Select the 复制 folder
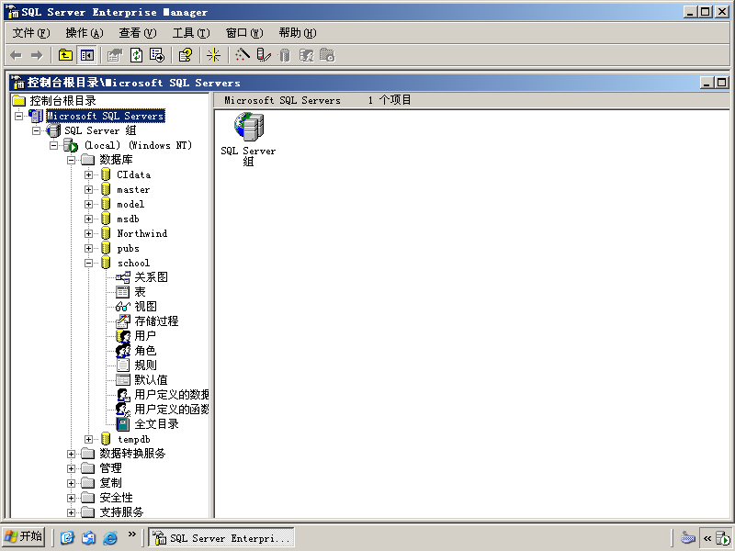The height and width of the screenshot is (551, 735). [110, 483]
